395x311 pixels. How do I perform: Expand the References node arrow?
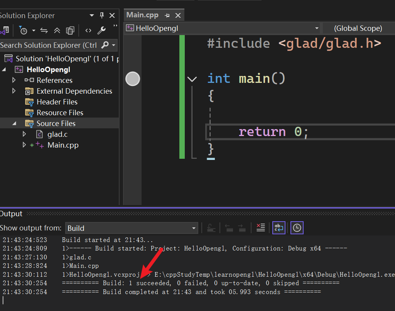14,80
